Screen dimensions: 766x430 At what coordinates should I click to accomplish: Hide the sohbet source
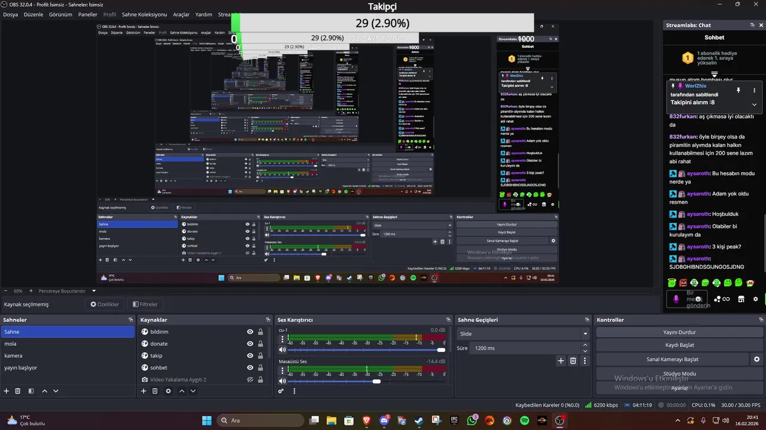tap(250, 368)
